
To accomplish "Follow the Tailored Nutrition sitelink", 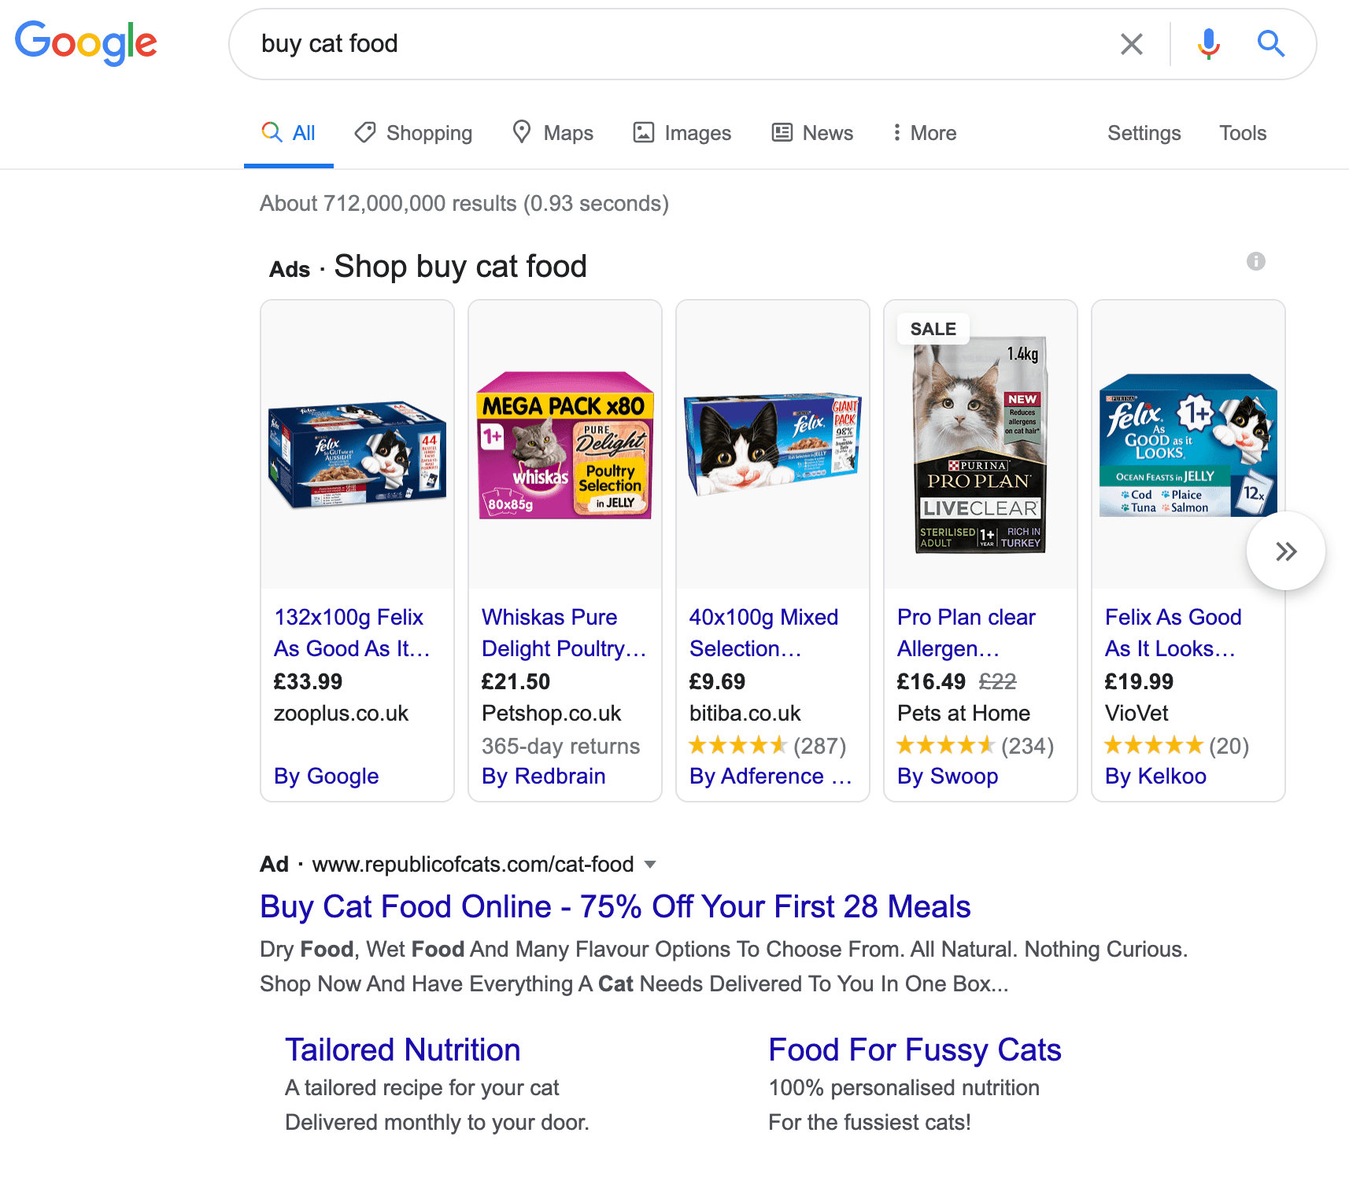I will pos(402,1050).
